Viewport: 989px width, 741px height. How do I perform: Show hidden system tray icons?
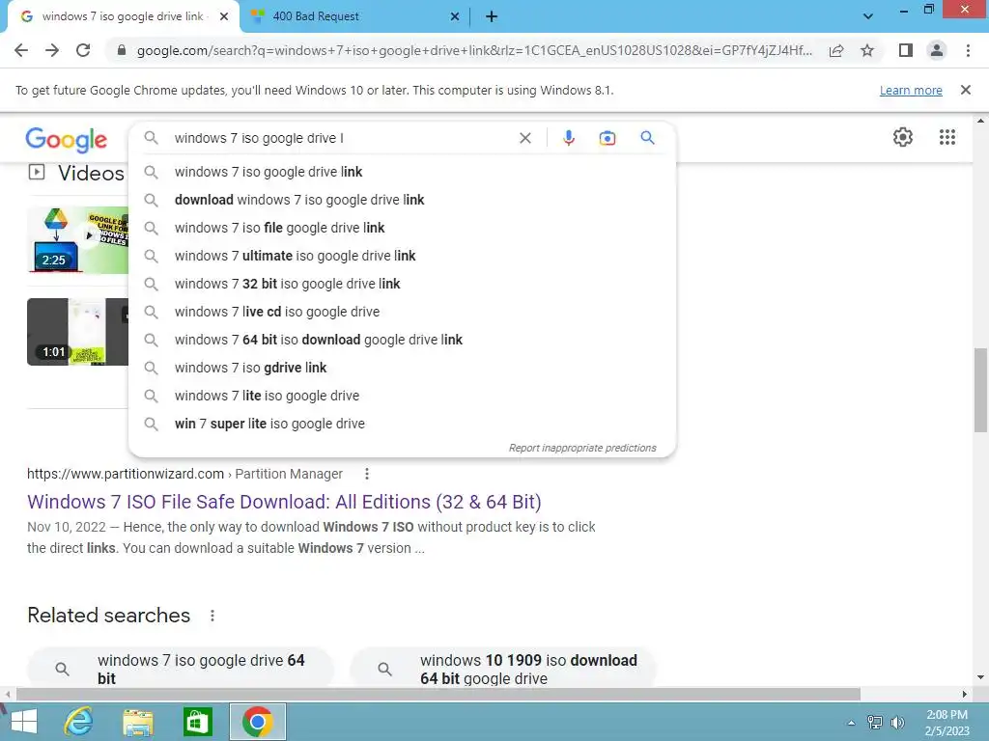851,723
